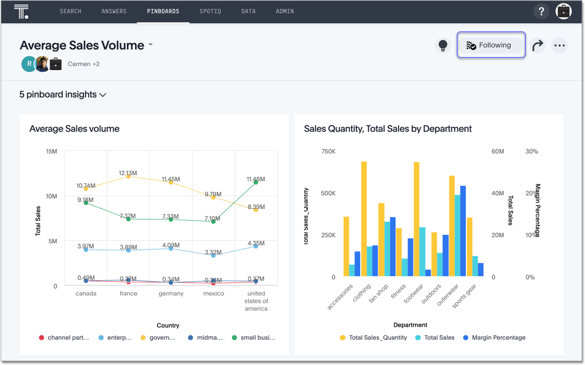Click the teal R user avatar
Image resolution: width=585 pixels, height=365 pixels.
28,64
